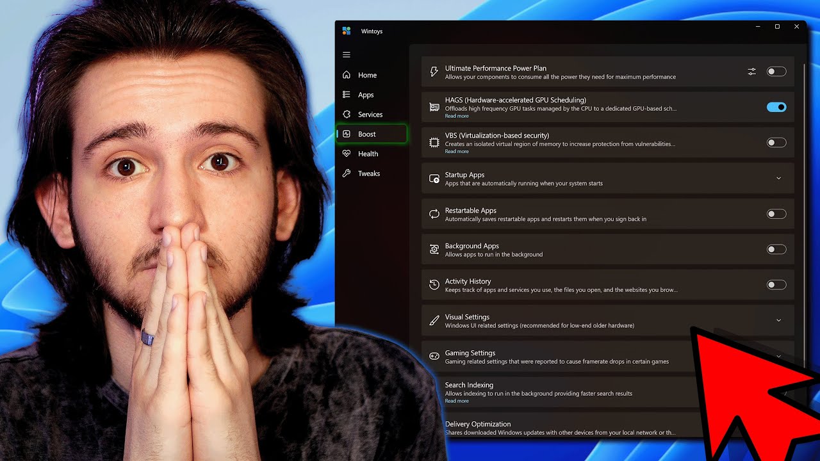
Task: Toggle VBS virtualization-based security switch
Action: point(776,143)
